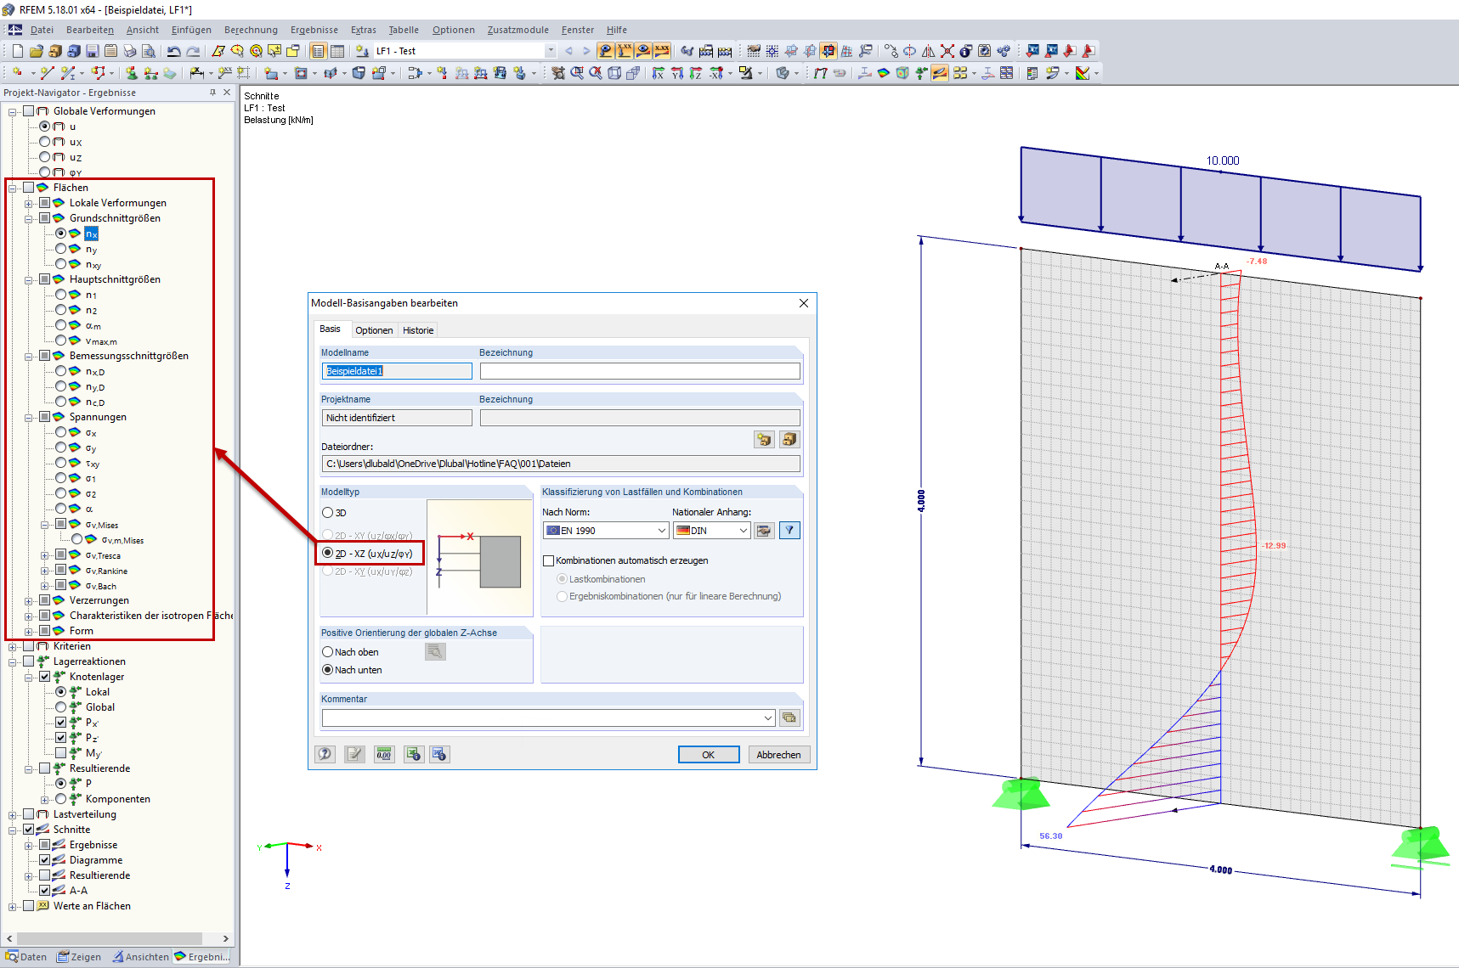Click the Print toolbar icon
This screenshot has width=1459, height=968.
click(x=130, y=51)
